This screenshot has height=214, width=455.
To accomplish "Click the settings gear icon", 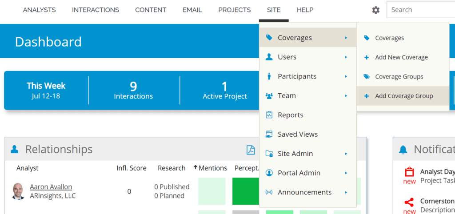I will pos(376,10).
